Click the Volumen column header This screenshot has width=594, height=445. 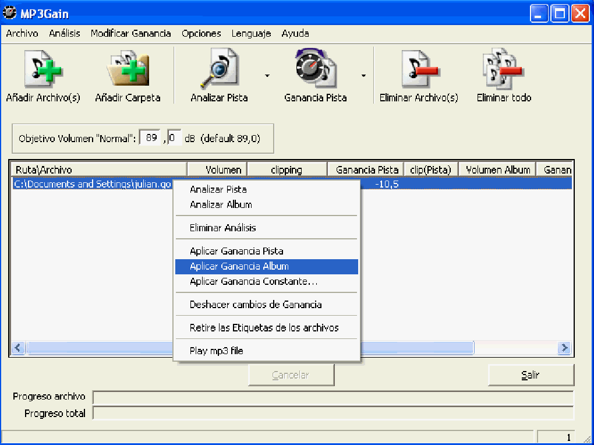click(217, 170)
